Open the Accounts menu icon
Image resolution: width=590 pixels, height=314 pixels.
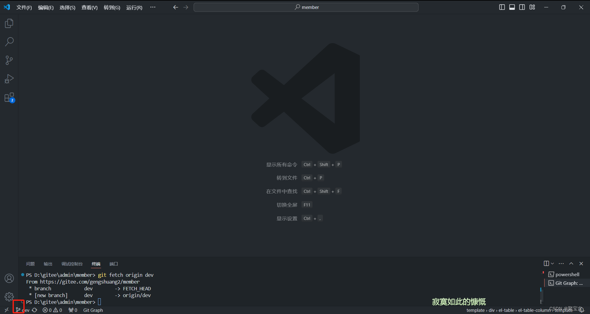pos(9,278)
